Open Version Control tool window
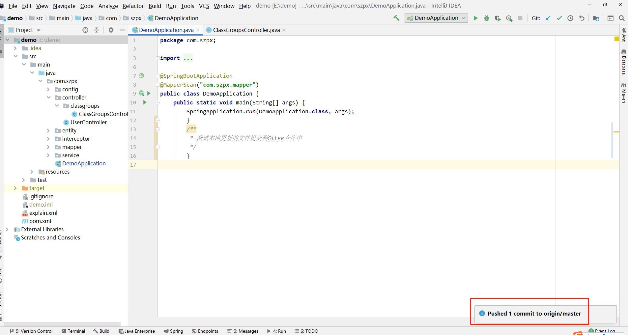This screenshot has width=628, height=335. pyautogui.click(x=31, y=331)
